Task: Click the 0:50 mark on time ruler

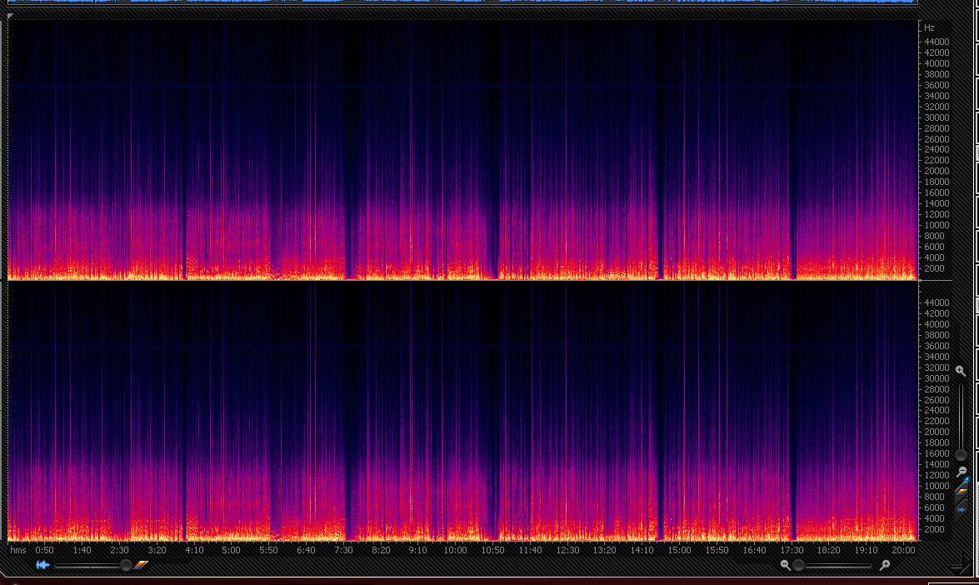Action: [x=44, y=550]
